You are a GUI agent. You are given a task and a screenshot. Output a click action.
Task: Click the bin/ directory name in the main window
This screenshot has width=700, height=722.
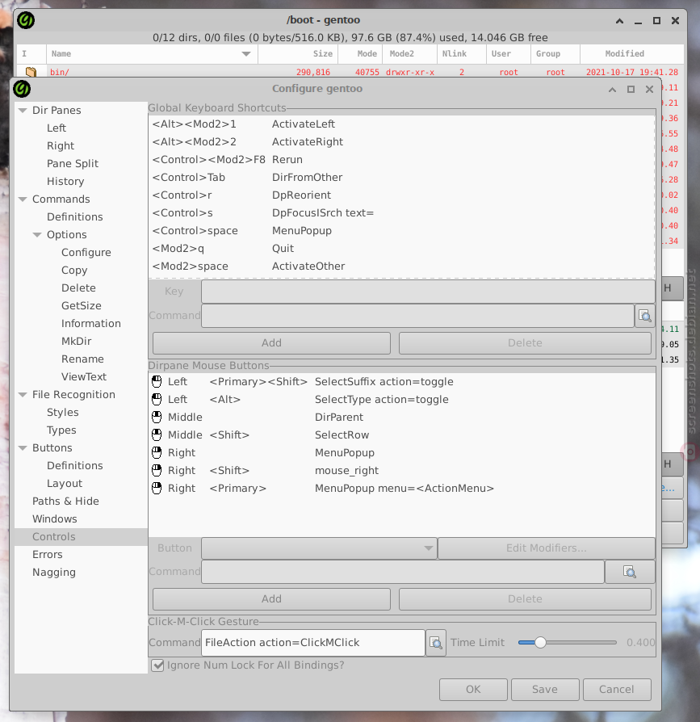tap(60, 73)
